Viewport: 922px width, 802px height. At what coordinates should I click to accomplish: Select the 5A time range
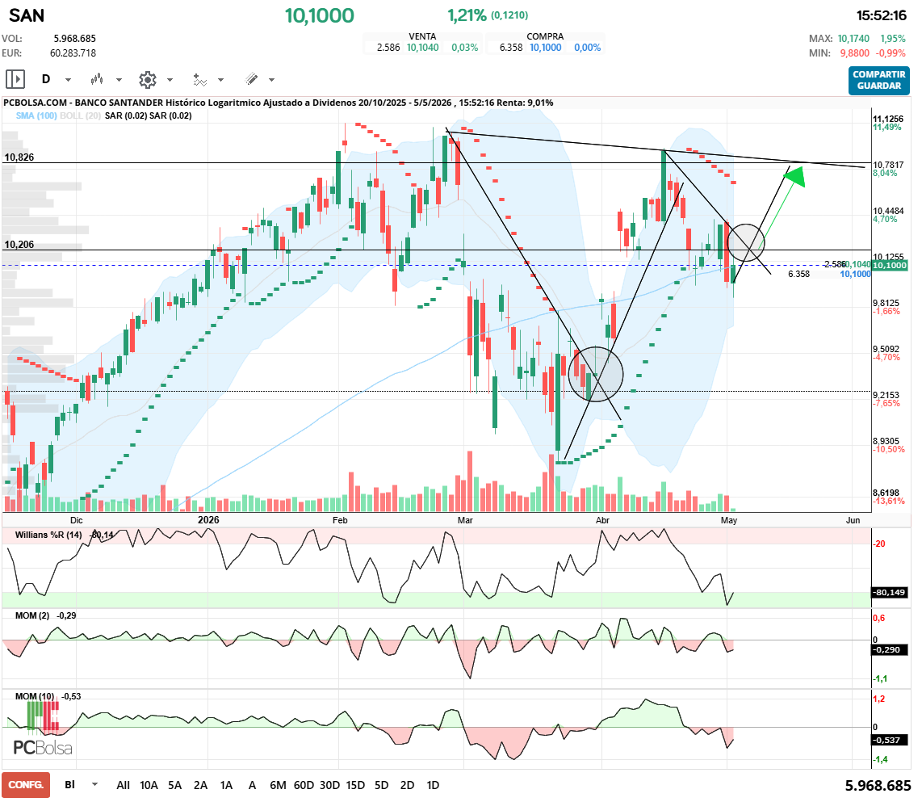click(174, 785)
